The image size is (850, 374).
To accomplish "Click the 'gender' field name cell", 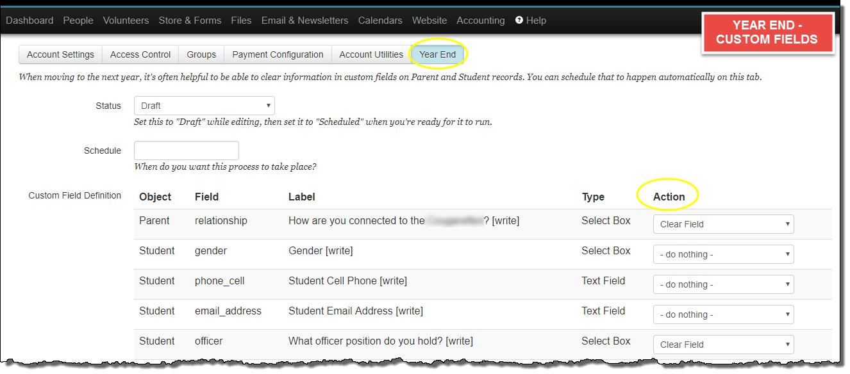I will click(211, 250).
